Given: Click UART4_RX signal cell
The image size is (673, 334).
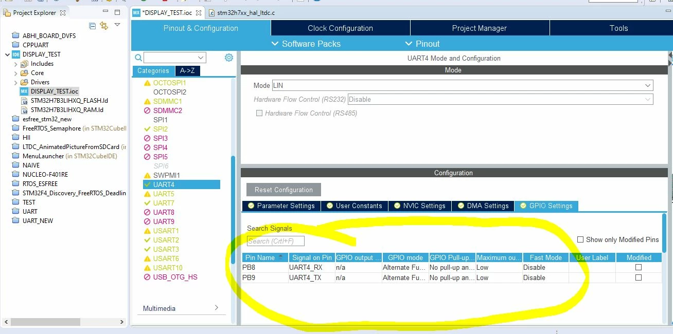Looking at the screenshot, I should coord(311,267).
